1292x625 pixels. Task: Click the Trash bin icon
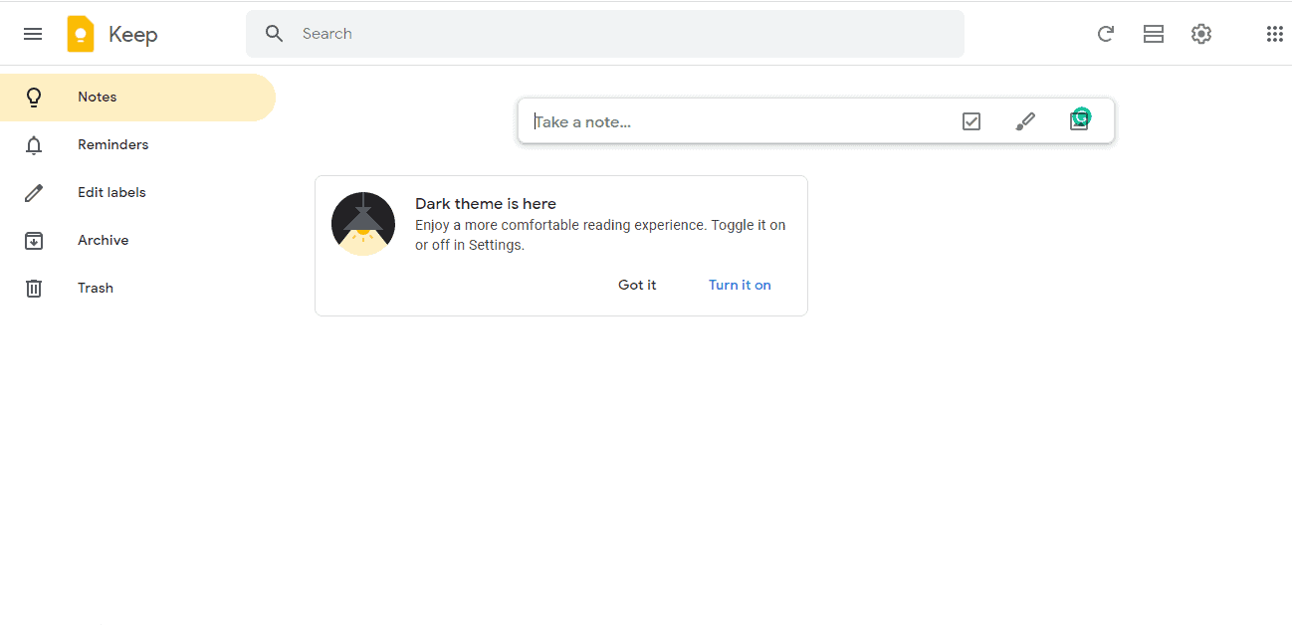tap(34, 289)
